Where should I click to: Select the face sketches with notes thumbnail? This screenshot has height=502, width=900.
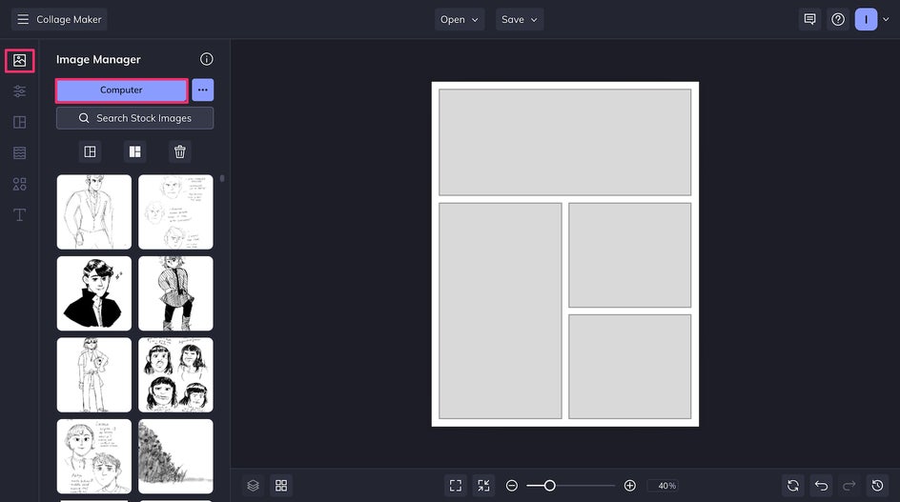pos(175,212)
